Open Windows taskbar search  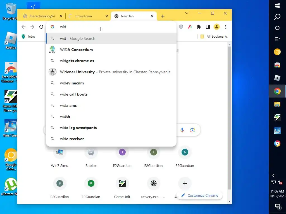[x=277, y=16]
